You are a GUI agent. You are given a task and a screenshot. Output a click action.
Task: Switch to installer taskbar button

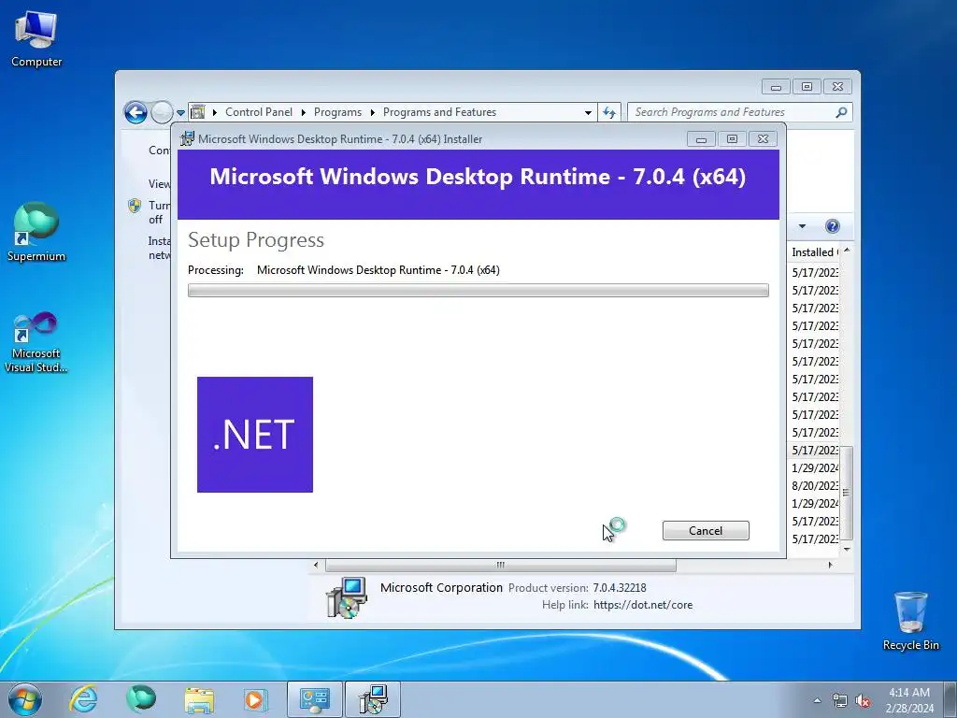[x=373, y=699]
